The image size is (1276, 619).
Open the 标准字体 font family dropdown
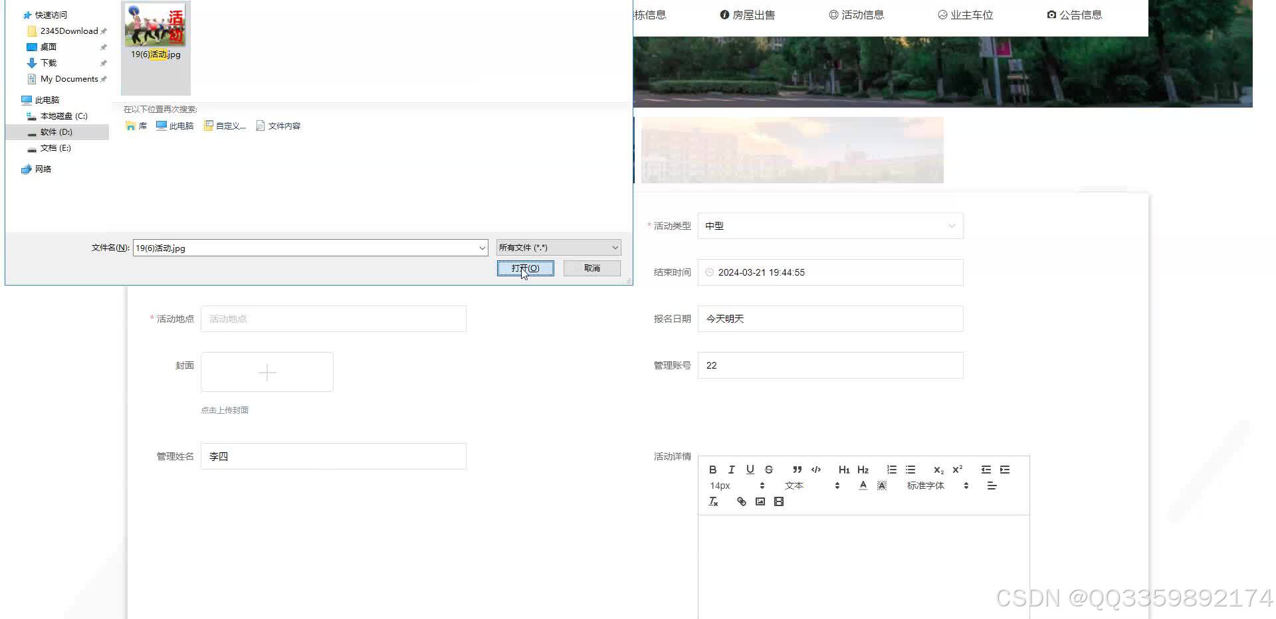[x=937, y=486]
